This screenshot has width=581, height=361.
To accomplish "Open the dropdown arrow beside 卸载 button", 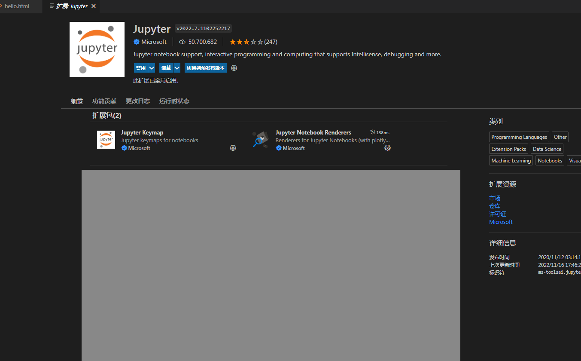I will 176,68.
